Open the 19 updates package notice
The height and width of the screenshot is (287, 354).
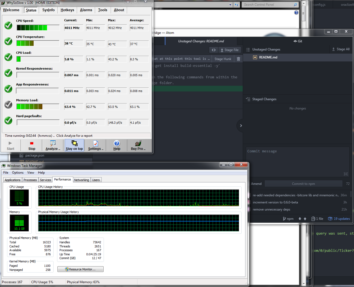point(339,219)
